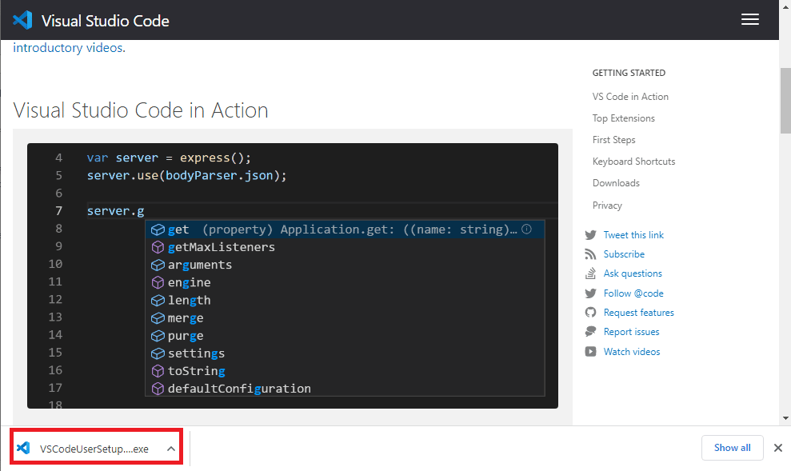Open the Tweet this link link
Screen dimensions: 791x471
(x=633, y=235)
